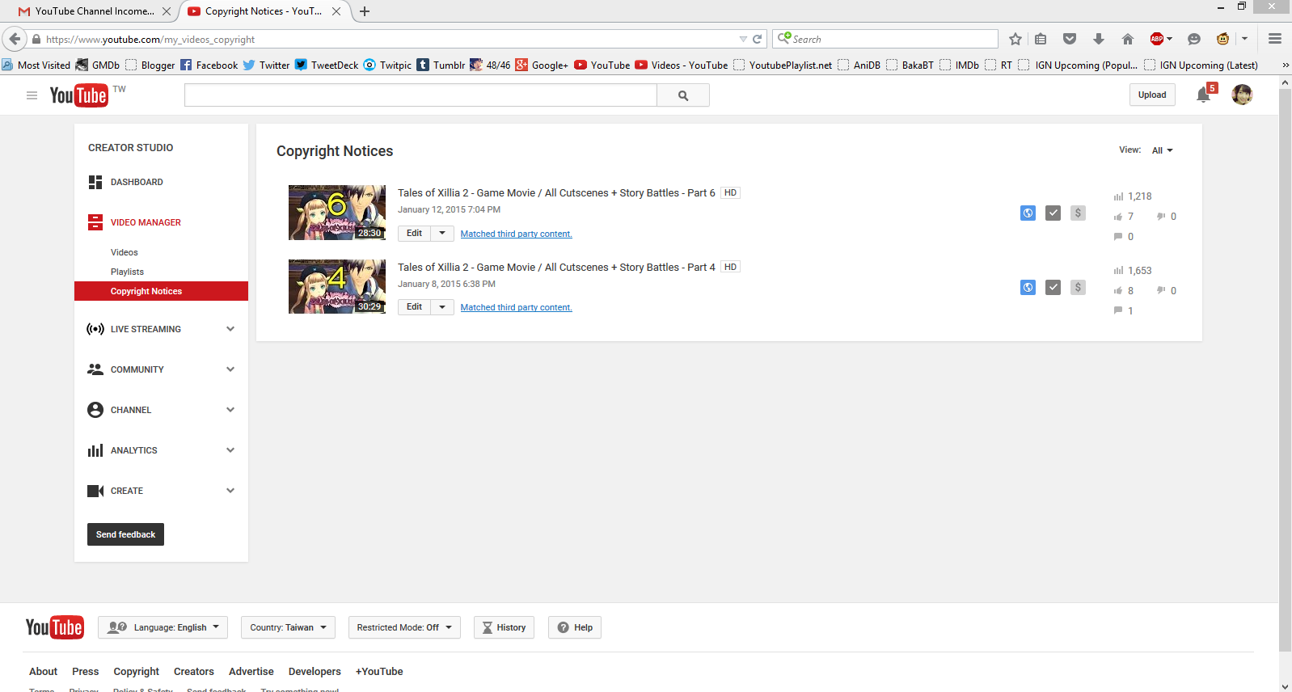The image size is (1292, 692).
Task: Expand the Live Streaming section
Action: [x=230, y=329]
